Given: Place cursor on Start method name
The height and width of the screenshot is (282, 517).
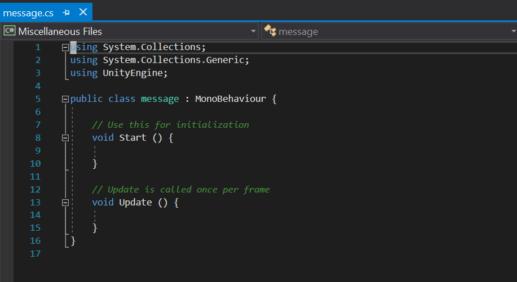Looking at the screenshot, I should pos(132,138).
